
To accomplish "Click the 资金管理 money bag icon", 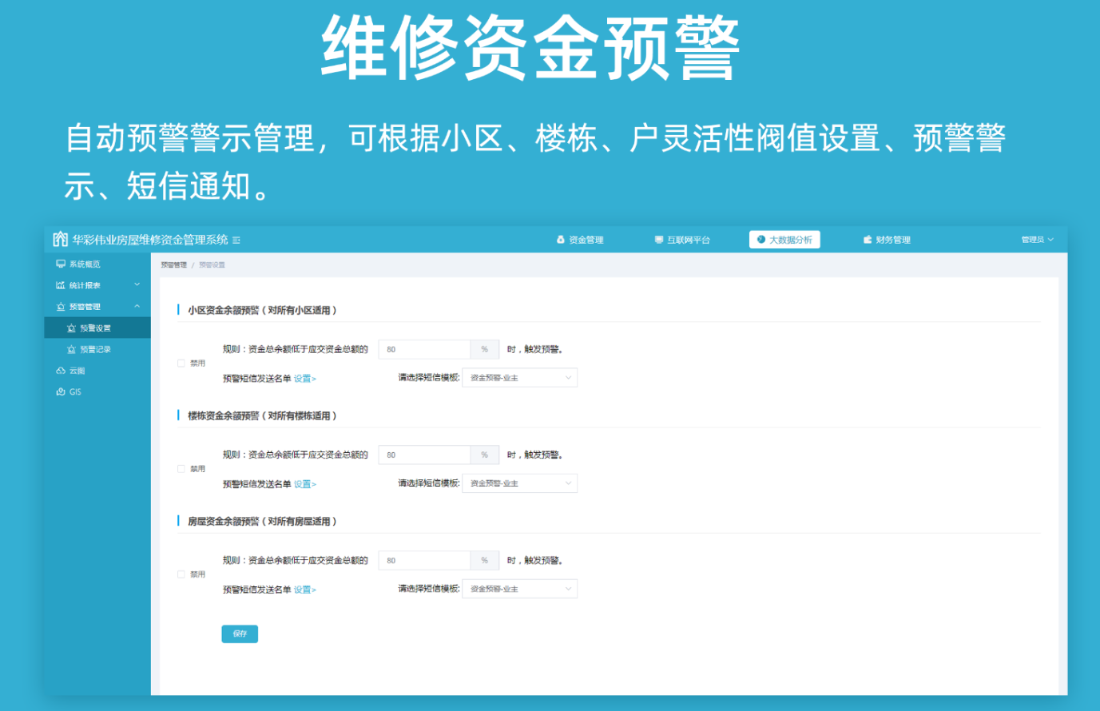I will (561, 240).
